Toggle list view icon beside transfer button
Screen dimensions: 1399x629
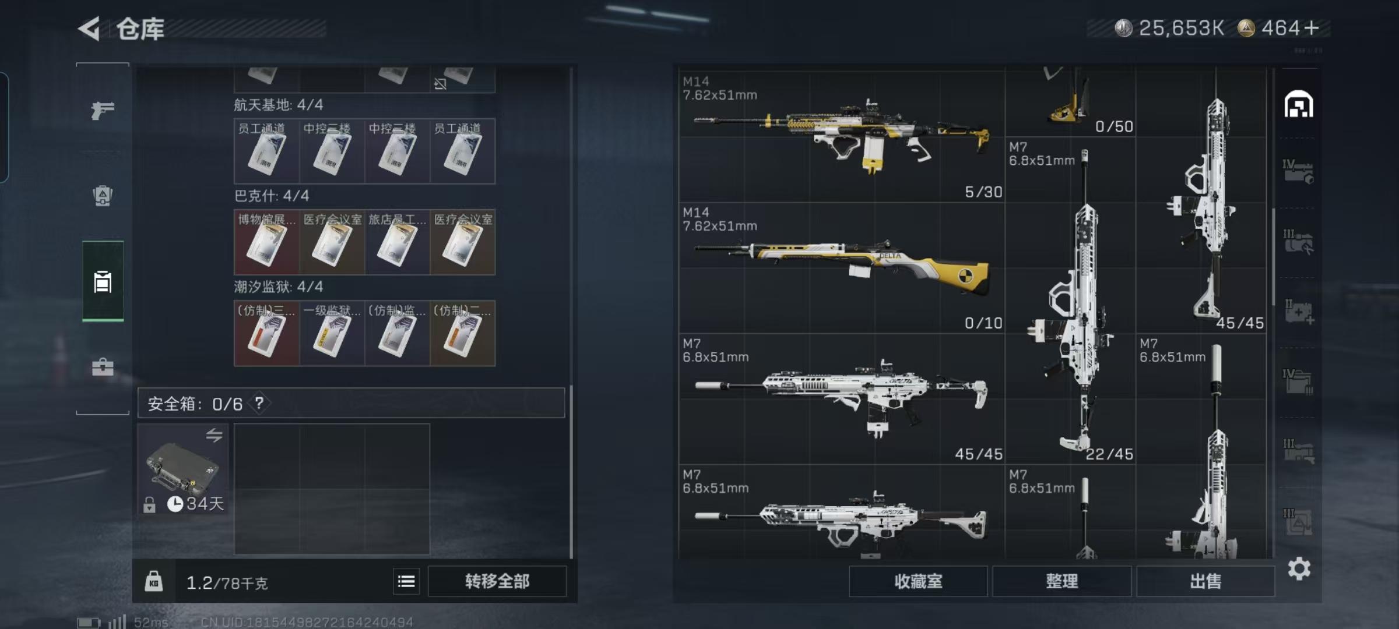coord(406,581)
